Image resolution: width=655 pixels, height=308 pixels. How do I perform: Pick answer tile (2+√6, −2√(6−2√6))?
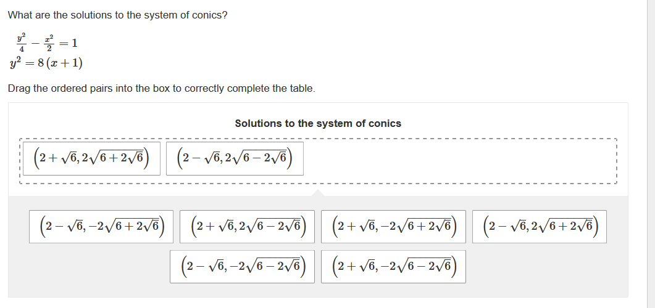click(x=394, y=267)
